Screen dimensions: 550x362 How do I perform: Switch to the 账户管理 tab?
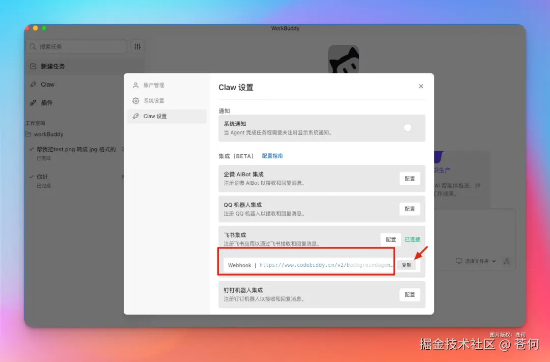point(153,85)
